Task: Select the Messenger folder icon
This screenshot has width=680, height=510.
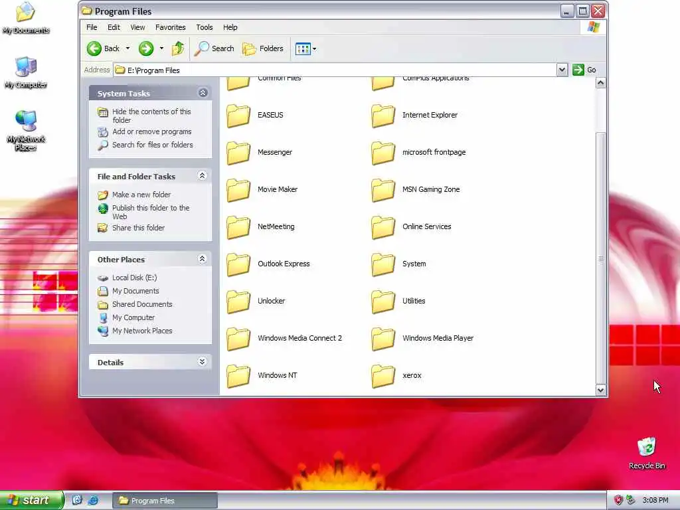Action: pos(238,153)
